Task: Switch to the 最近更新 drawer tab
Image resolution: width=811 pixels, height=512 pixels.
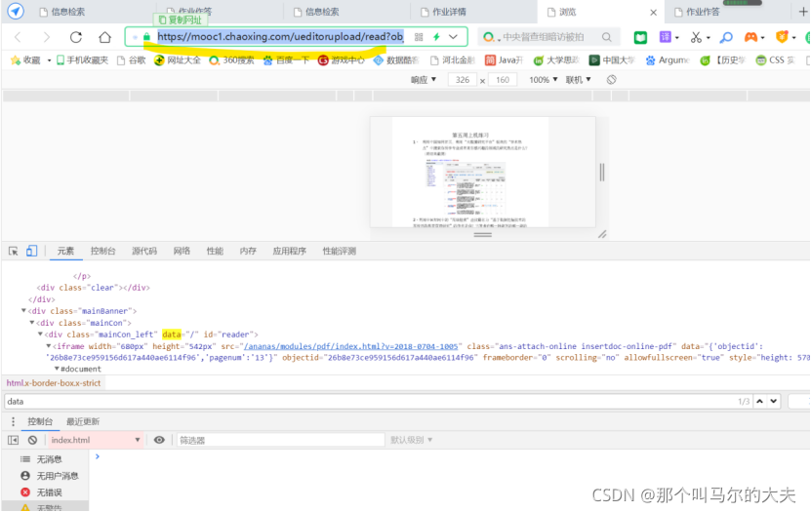Action: click(x=83, y=421)
